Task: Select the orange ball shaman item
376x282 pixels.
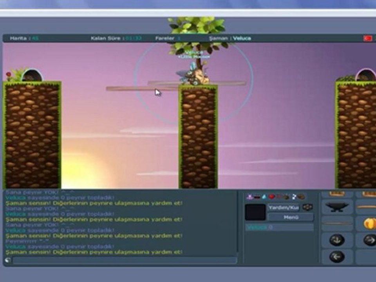Action: (x=366, y=224)
